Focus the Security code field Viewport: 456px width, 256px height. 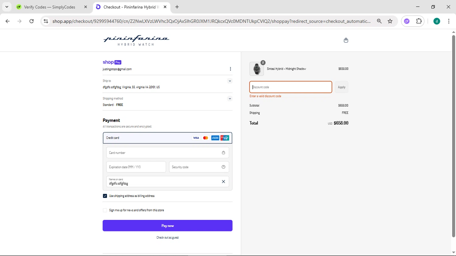[199, 167]
